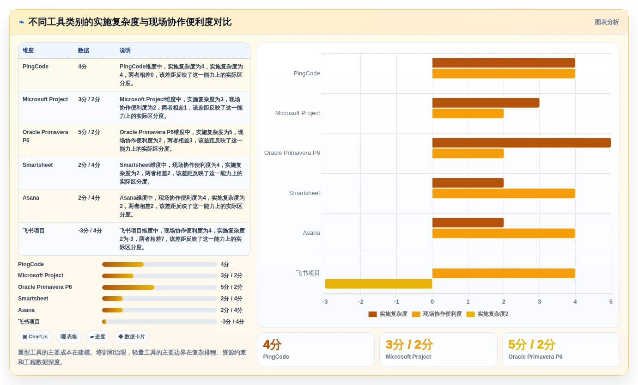Click the -3 x-axis tick label
The width and height of the screenshot is (638, 385).
(325, 302)
